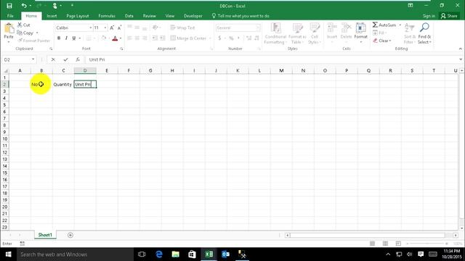Click Merge & Center
Image resolution: width=465 pixels, height=261 pixels.
[x=188, y=38]
